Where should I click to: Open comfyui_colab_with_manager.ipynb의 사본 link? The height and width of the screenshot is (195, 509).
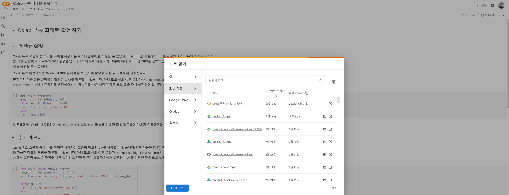pos(237,129)
